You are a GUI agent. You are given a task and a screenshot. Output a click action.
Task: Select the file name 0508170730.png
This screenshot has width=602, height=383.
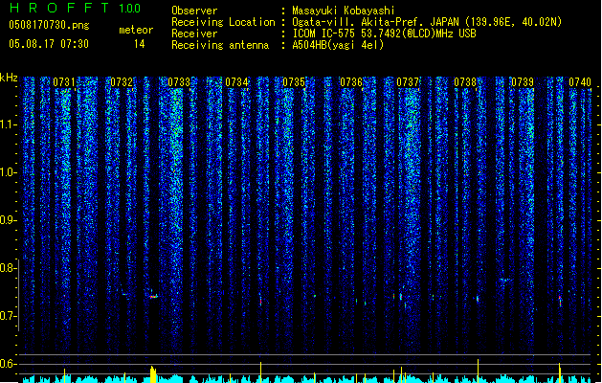49,25
